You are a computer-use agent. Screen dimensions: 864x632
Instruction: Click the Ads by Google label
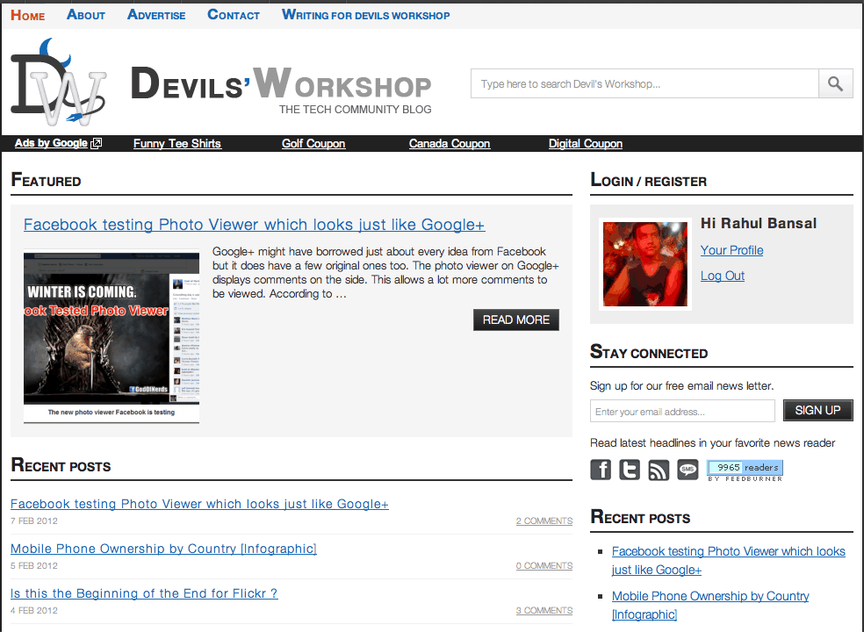point(51,143)
